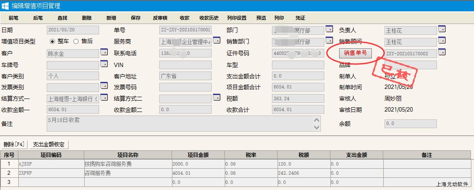Image resolution: width=474 pixels, height=190 pixels.
Task: Open the lookup icon beside 部门 field
Action: pyautogui.click(x=329, y=29)
